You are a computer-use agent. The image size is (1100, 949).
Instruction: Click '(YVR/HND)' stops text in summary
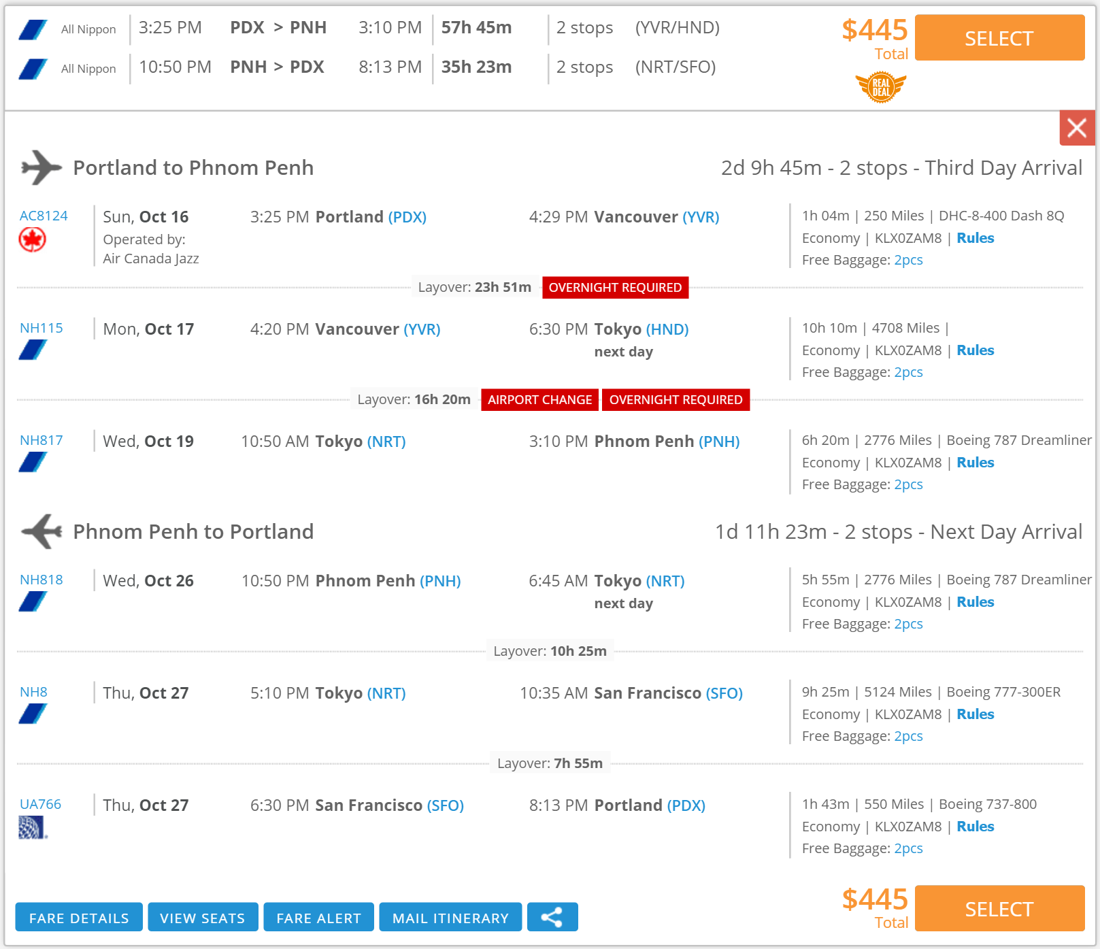(x=678, y=28)
